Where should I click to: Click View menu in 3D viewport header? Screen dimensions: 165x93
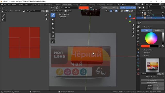(x=70, y=11)
